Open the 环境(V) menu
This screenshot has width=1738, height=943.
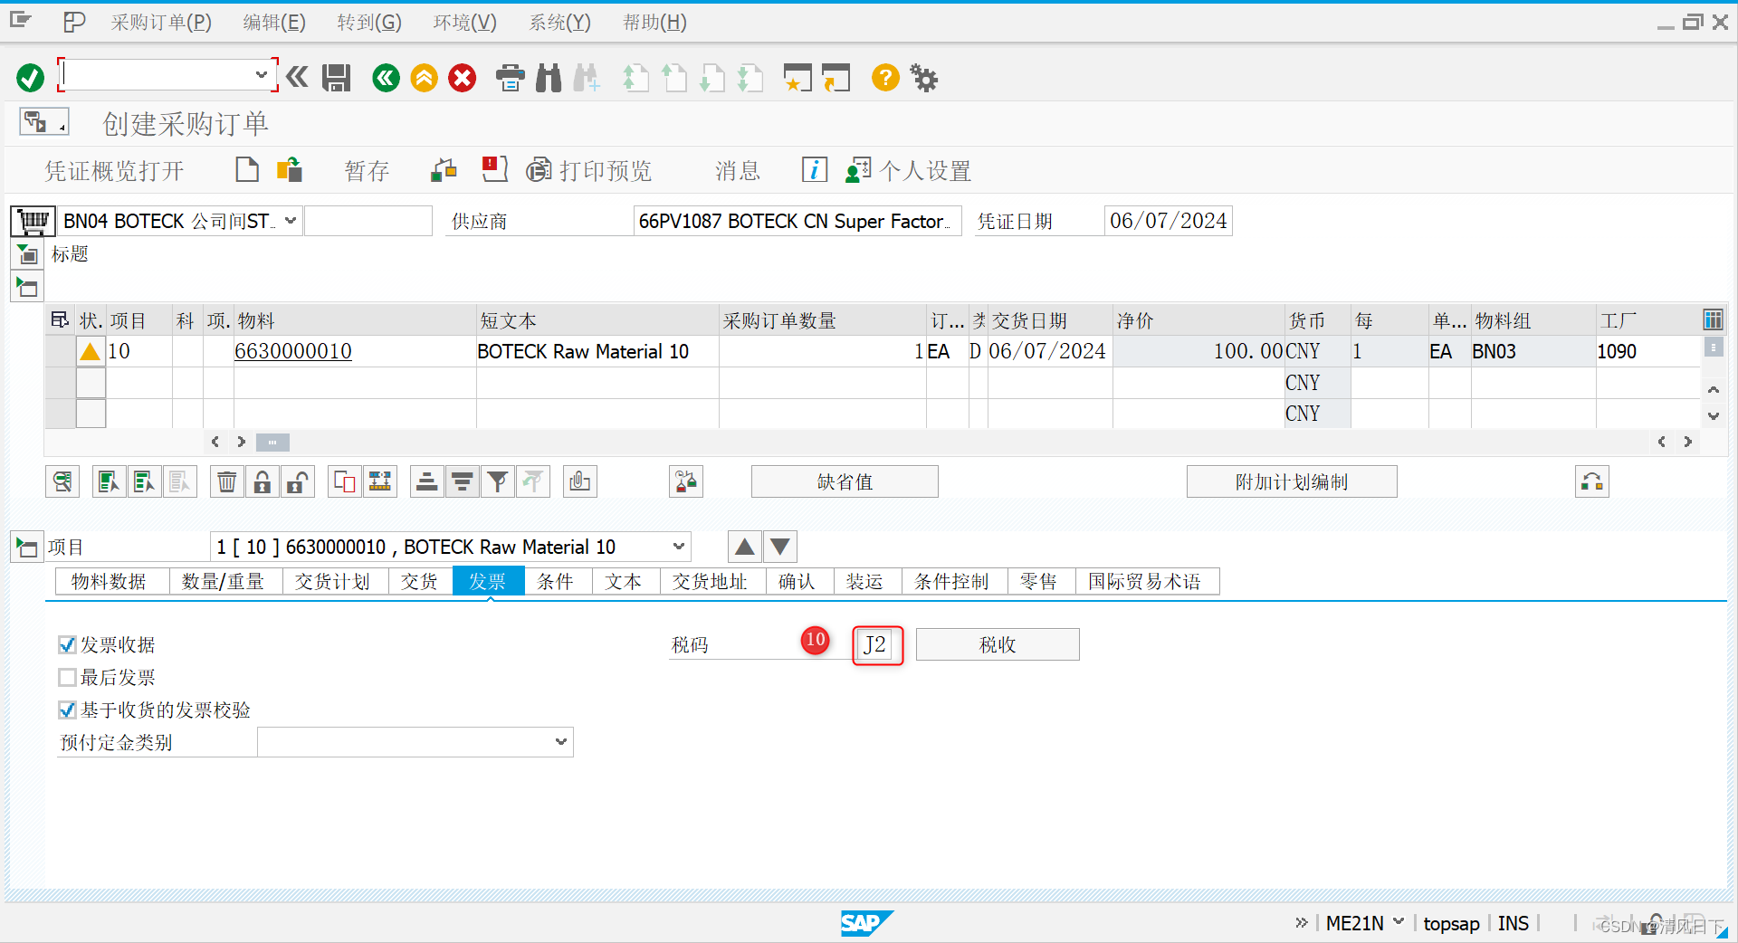pyautogui.click(x=465, y=22)
